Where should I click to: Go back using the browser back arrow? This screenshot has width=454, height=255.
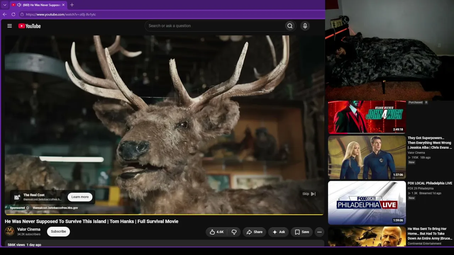pyautogui.click(x=5, y=15)
